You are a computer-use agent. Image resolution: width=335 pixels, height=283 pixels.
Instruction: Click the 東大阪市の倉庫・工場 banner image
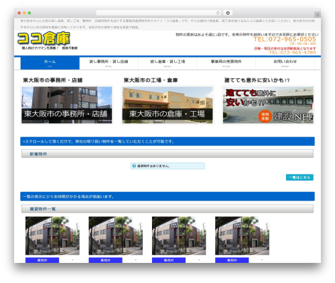coord(167,105)
